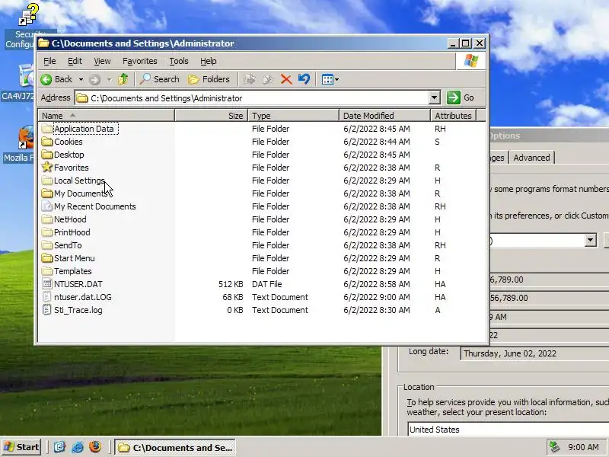Click the 6/2/2022 9:00 AM date cell
The width and height of the screenshot is (609, 457).
tap(376, 297)
